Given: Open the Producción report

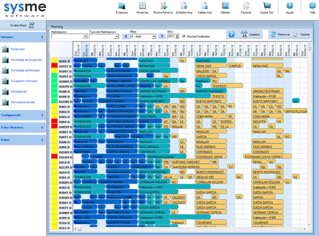Looking at the screenshot, I should [x=18, y=49].
